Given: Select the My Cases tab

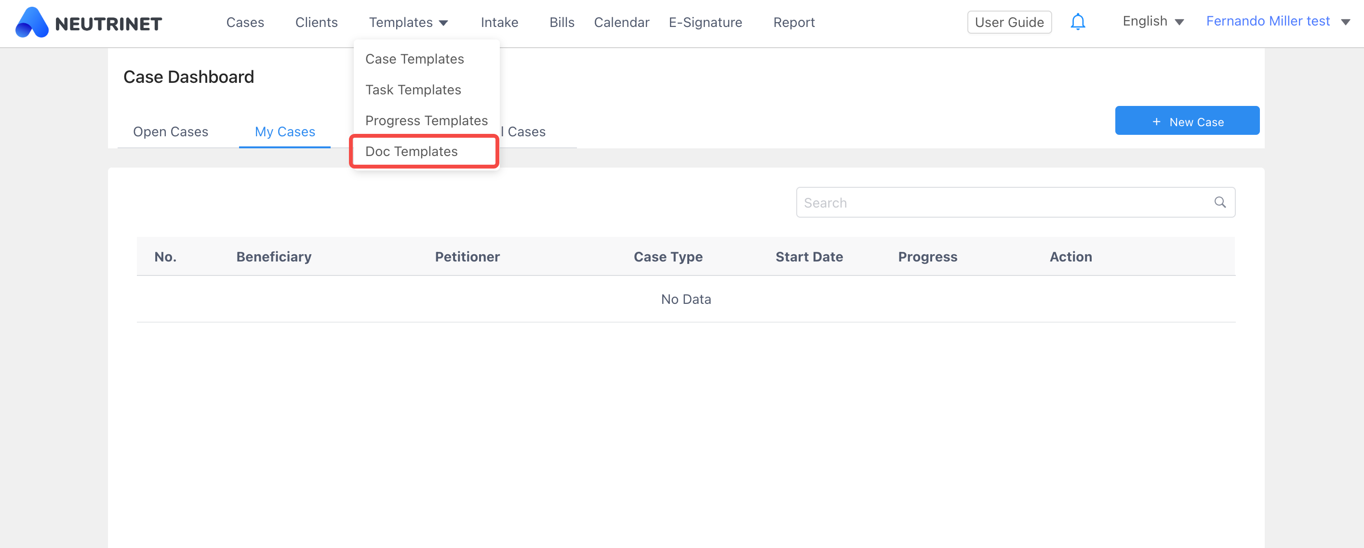Looking at the screenshot, I should 285,132.
